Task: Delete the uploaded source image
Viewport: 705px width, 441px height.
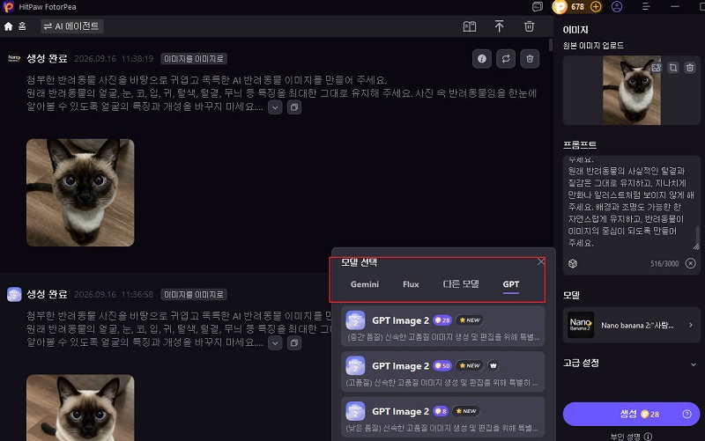Action: (x=690, y=68)
